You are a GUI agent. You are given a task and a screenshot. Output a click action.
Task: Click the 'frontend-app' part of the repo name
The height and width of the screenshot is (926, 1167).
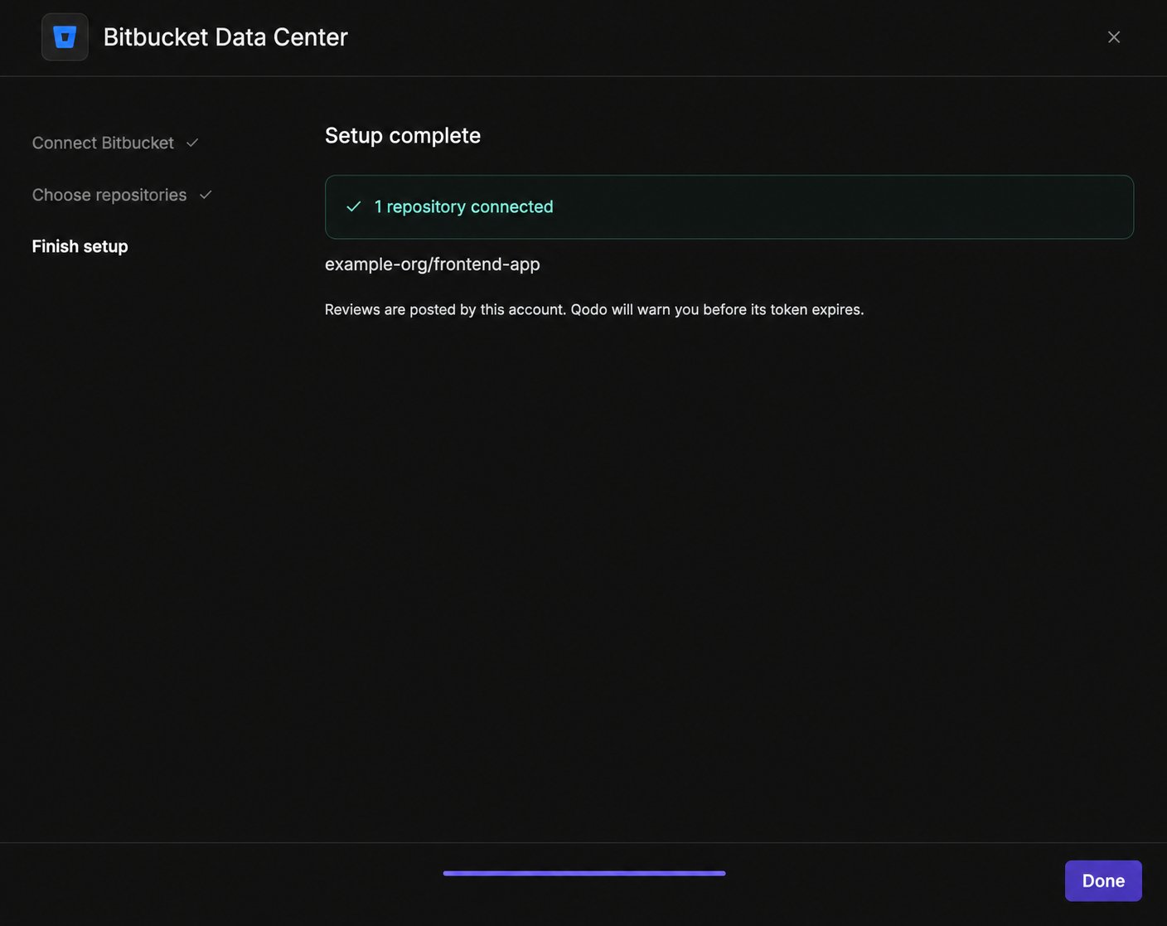tap(487, 264)
